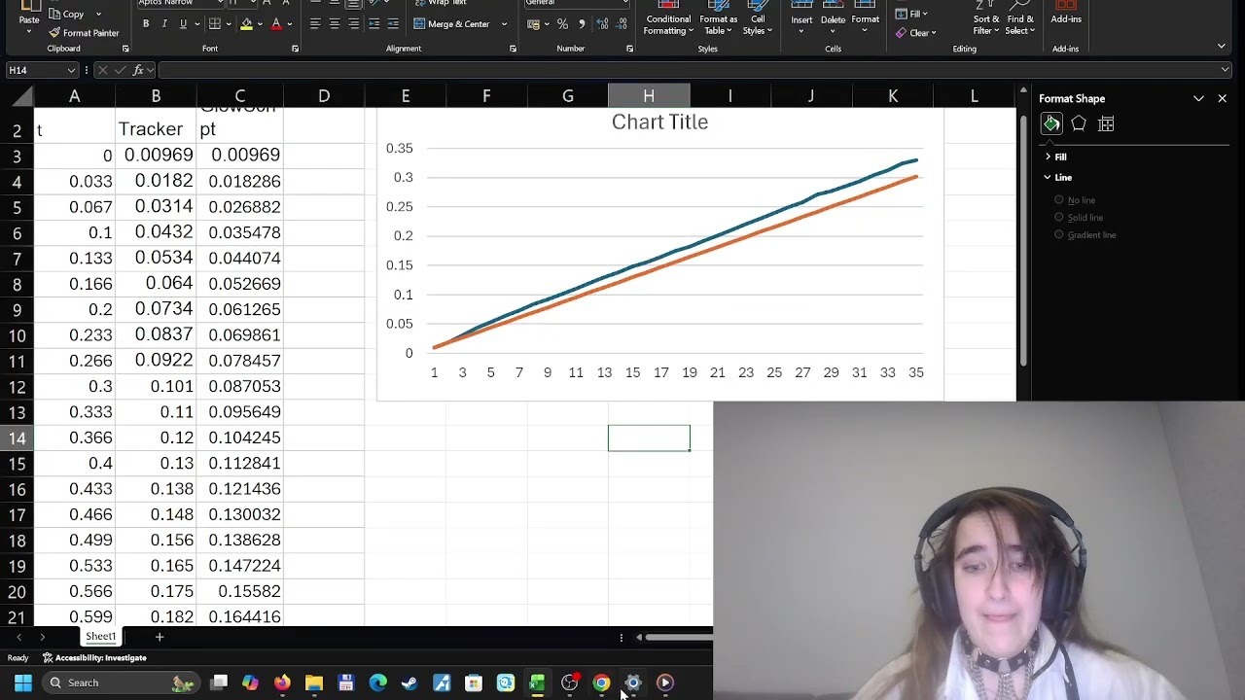This screenshot has width=1245, height=700.
Task: Select column H header
Action: pos(649,96)
